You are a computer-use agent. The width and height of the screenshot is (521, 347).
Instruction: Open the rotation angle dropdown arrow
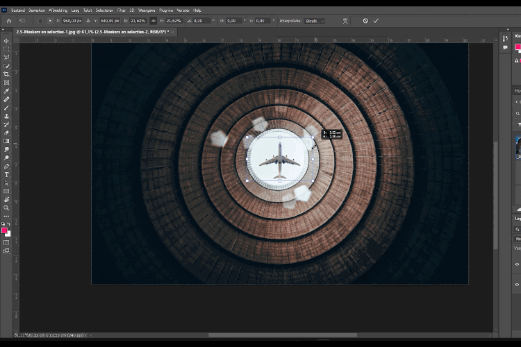tap(213, 21)
